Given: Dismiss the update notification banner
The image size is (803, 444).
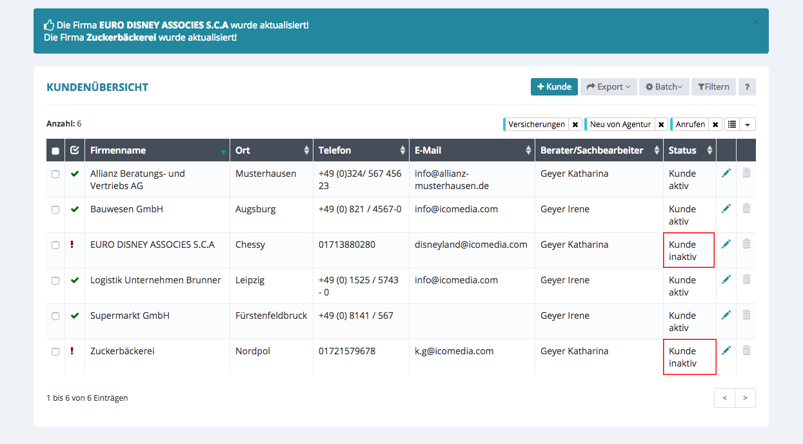Looking at the screenshot, I should [x=755, y=21].
